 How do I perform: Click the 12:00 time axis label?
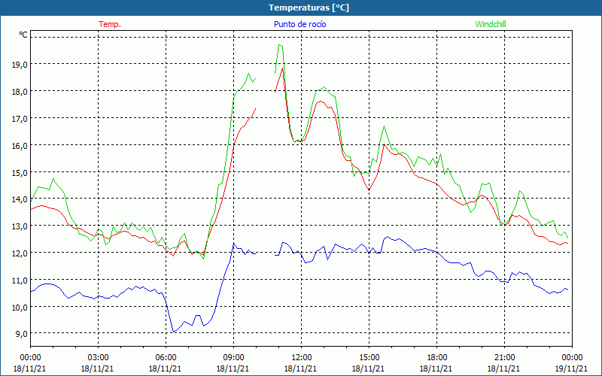[x=302, y=358]
